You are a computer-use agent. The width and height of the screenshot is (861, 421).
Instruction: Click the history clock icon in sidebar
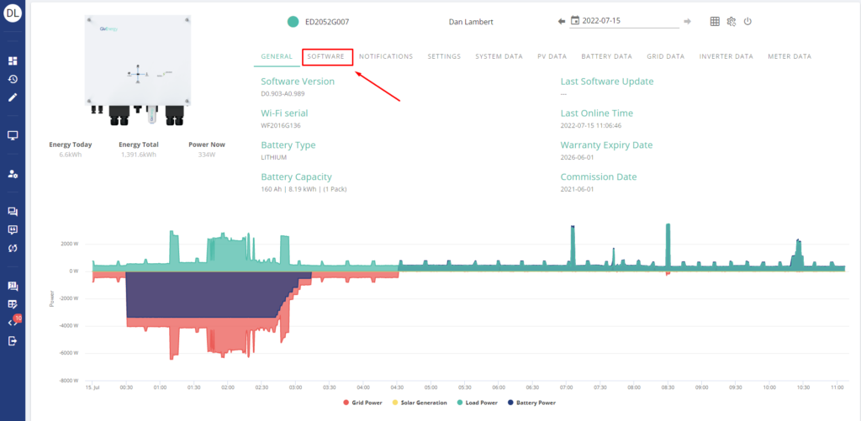(x=13, y=79)
